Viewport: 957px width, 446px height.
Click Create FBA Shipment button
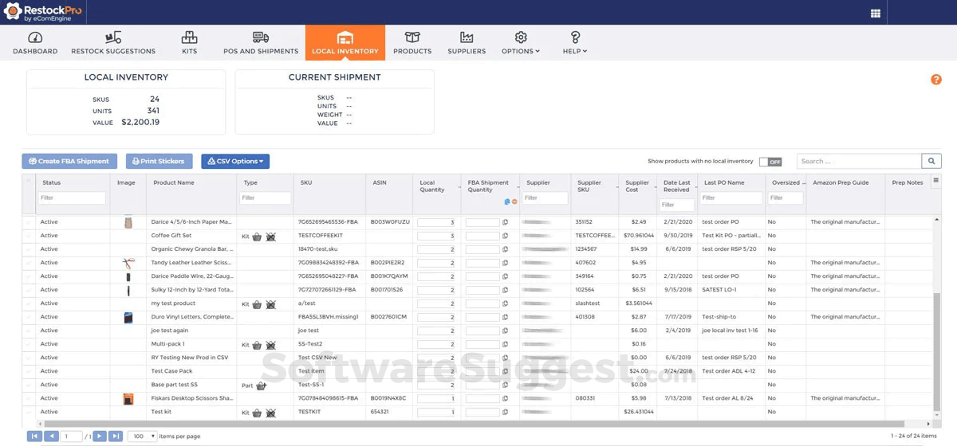tap(69, 161)
